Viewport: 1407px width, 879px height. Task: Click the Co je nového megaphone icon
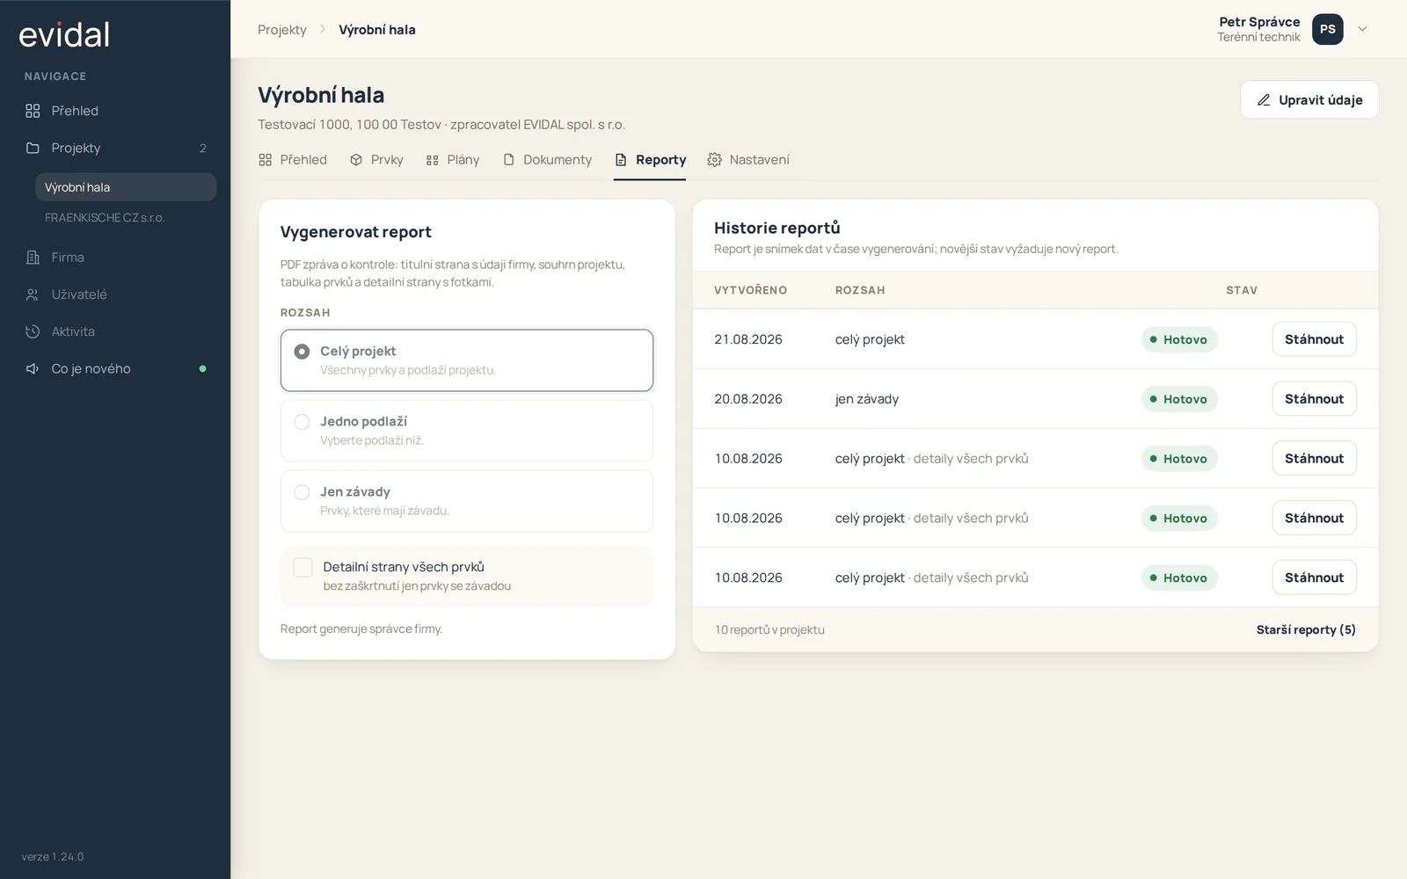click(x=33, y=368)
